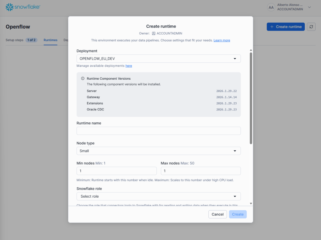Click the scroll down arrow in dialog

[251, 203]
